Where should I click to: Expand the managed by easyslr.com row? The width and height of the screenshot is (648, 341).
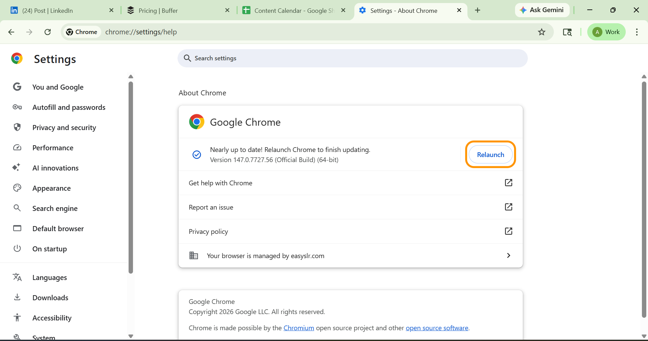tap(508, 255)
